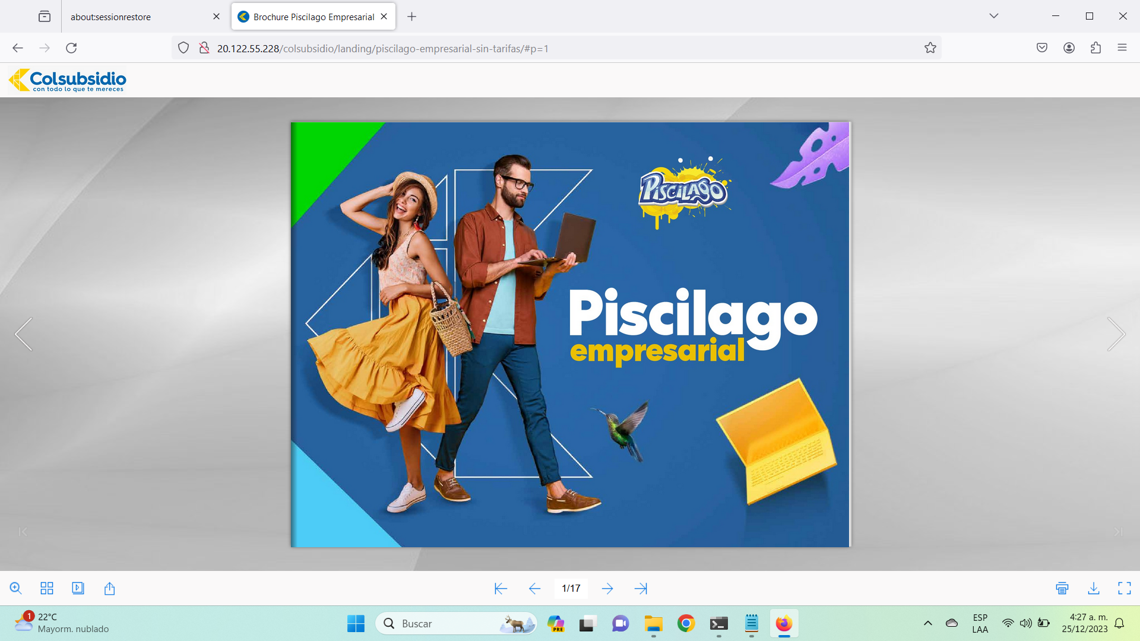Viewport: 1140px width, 641px height.
Task: Print the brochure
Action: click(1062, 588)
